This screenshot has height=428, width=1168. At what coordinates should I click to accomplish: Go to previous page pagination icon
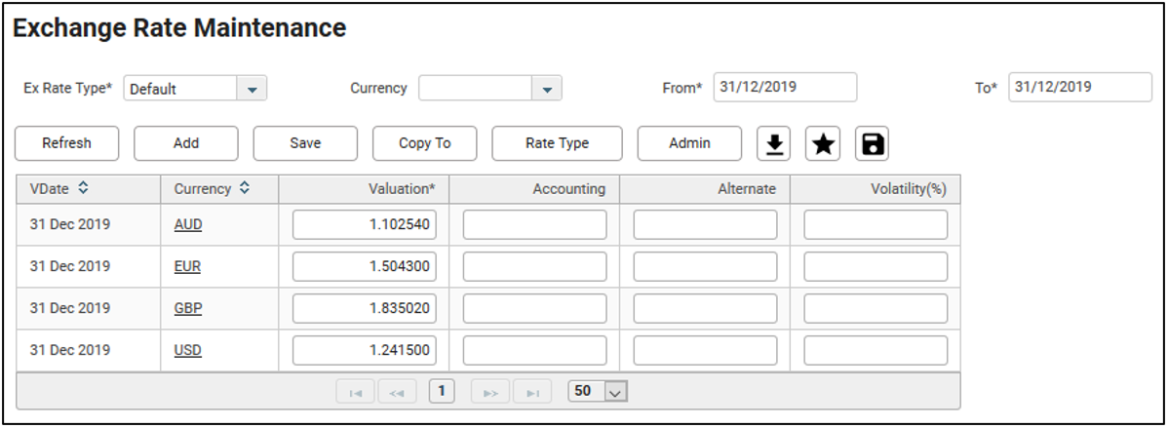[x=397, y=392]
